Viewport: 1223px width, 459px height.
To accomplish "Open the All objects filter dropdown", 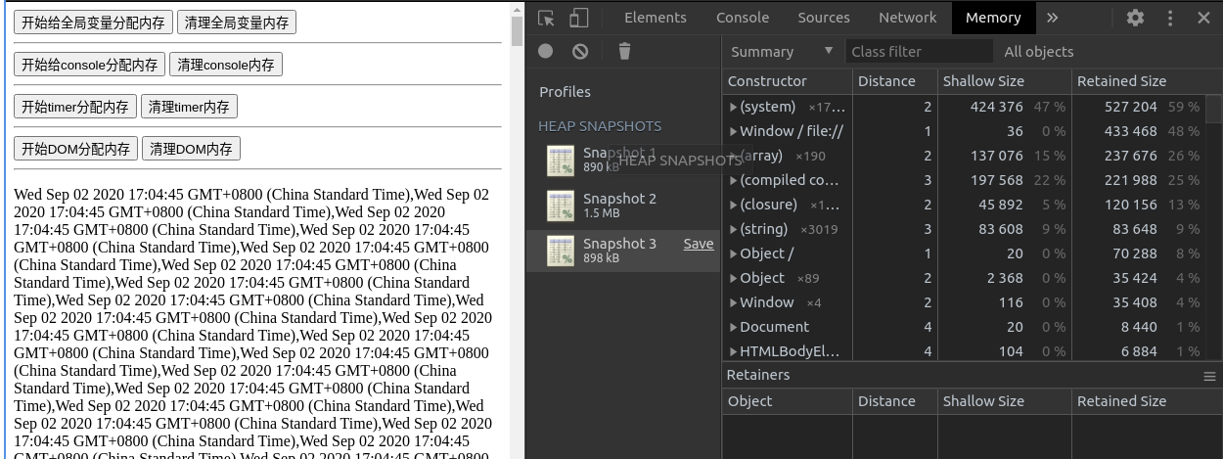I will point(1038,52).
